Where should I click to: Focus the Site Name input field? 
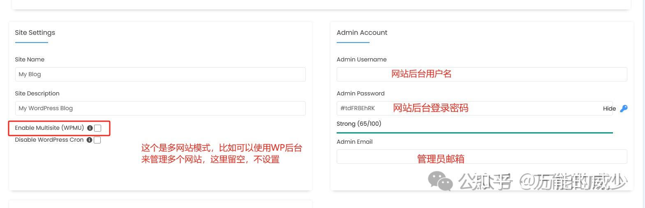click(x=160, y=74)
